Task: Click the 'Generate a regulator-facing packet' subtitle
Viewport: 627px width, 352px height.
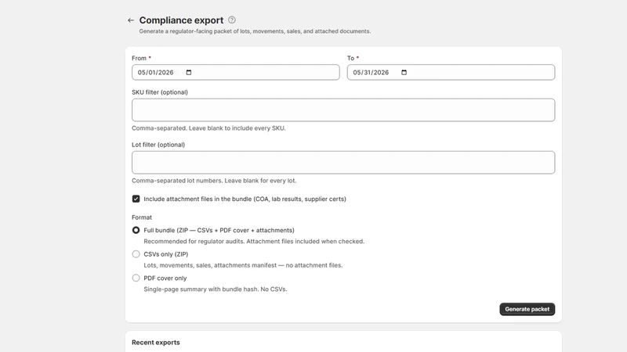Action: point(255,31)
